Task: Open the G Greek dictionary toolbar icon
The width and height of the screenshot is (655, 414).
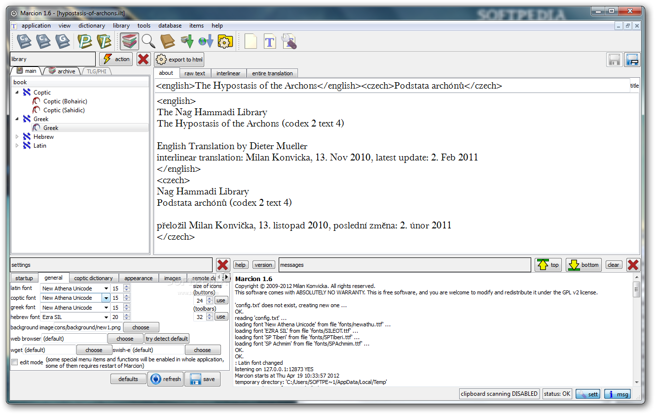Action: click(x=63, y=41)
